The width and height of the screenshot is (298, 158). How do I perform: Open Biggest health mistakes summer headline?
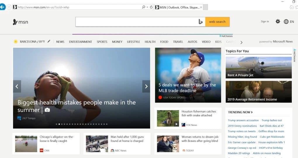tap(77, 106)
